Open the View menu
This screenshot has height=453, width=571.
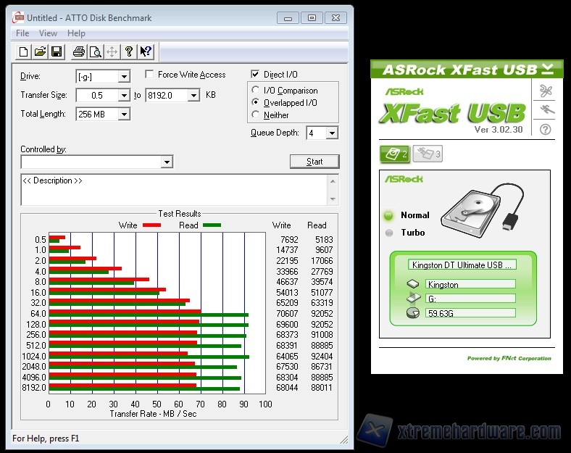pos(48,33)
